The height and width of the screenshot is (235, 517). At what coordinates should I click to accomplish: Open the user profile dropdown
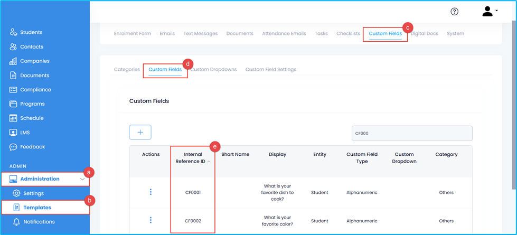click(490, 12)
